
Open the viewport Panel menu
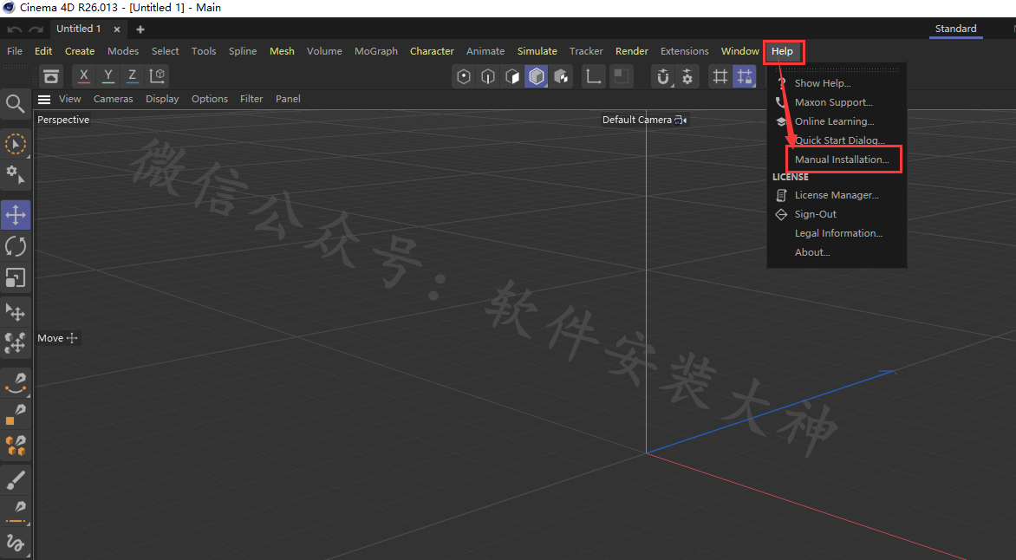[288, 99]
